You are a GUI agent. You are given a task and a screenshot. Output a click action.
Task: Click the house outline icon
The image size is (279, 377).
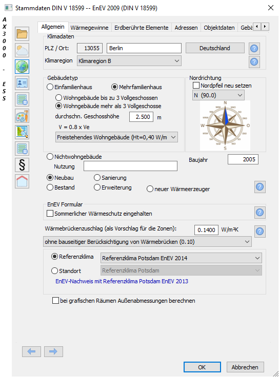coord(22,181)
